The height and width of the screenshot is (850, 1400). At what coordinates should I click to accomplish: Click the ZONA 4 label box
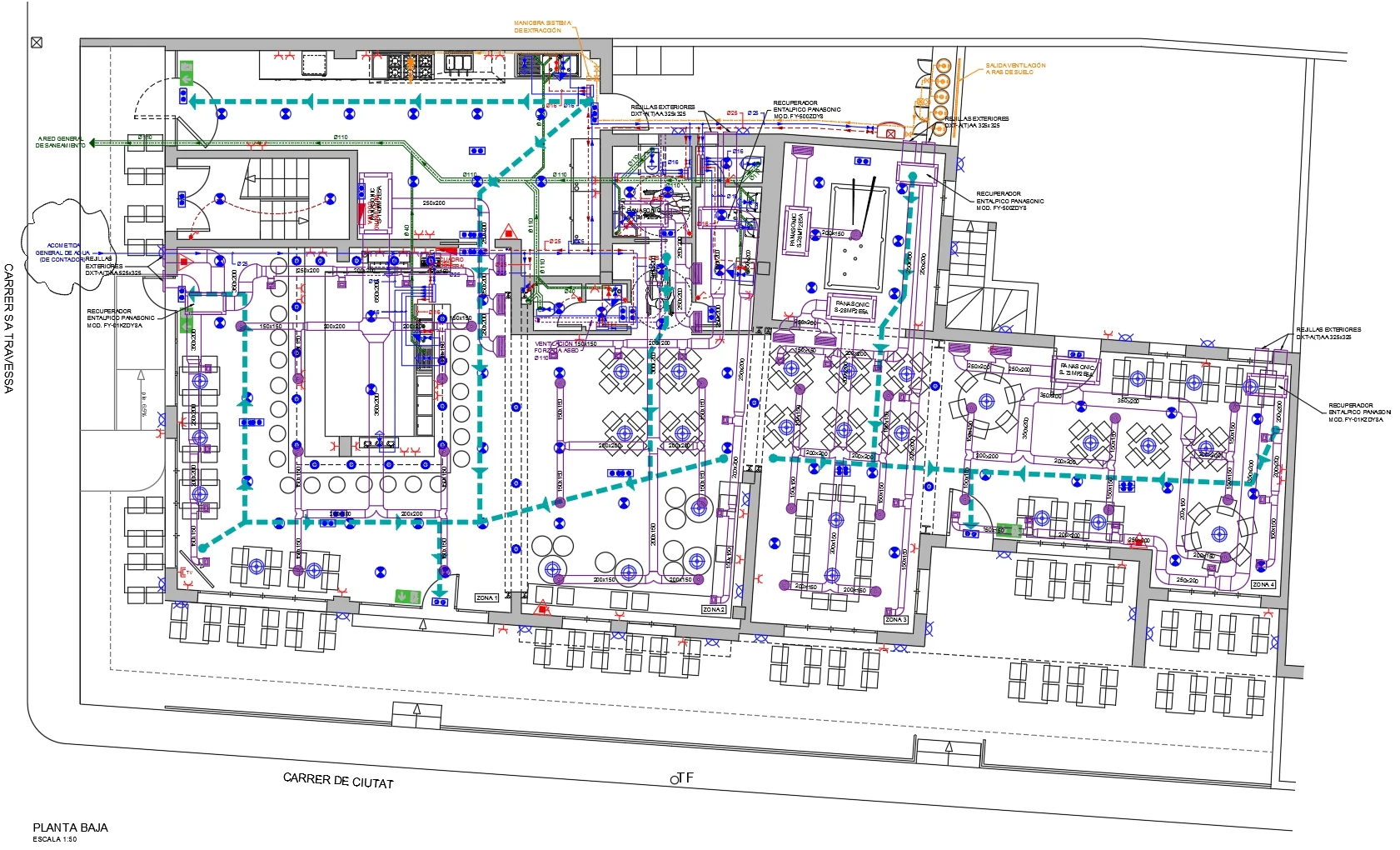[1263, 585]
